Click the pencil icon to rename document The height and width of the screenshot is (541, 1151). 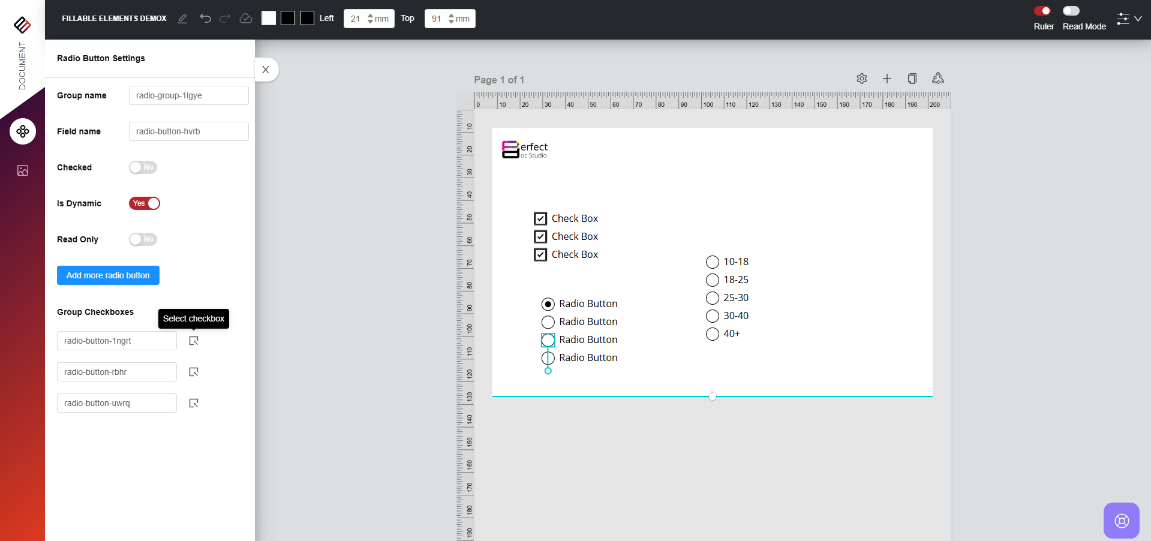[182, 19]
